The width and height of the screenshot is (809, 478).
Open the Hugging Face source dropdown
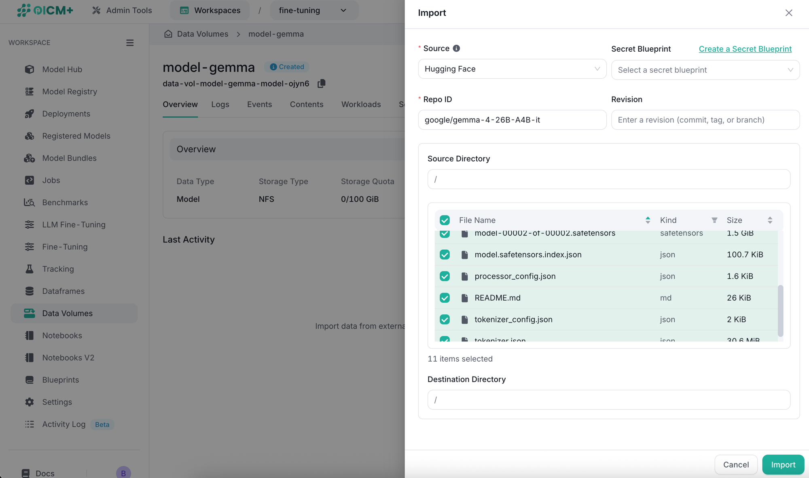click(x=512, y=69)
